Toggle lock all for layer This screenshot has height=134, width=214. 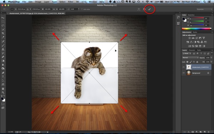point(197,62)
